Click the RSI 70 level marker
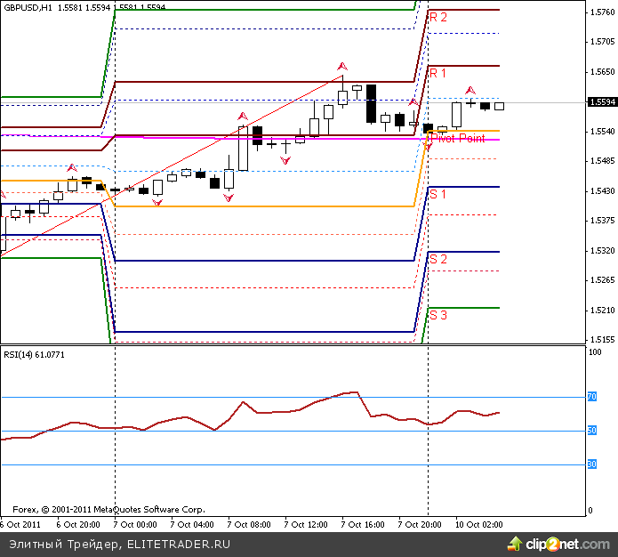 [x=591, y=397]
